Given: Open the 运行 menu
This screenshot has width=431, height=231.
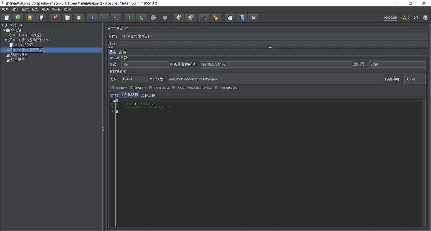Looking at the screenshot, I should pos(35,9).
